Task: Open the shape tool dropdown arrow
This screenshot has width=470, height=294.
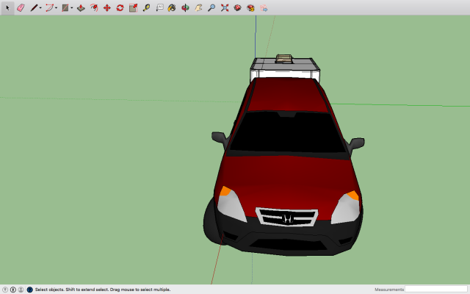Action: (x=72, y=8)
